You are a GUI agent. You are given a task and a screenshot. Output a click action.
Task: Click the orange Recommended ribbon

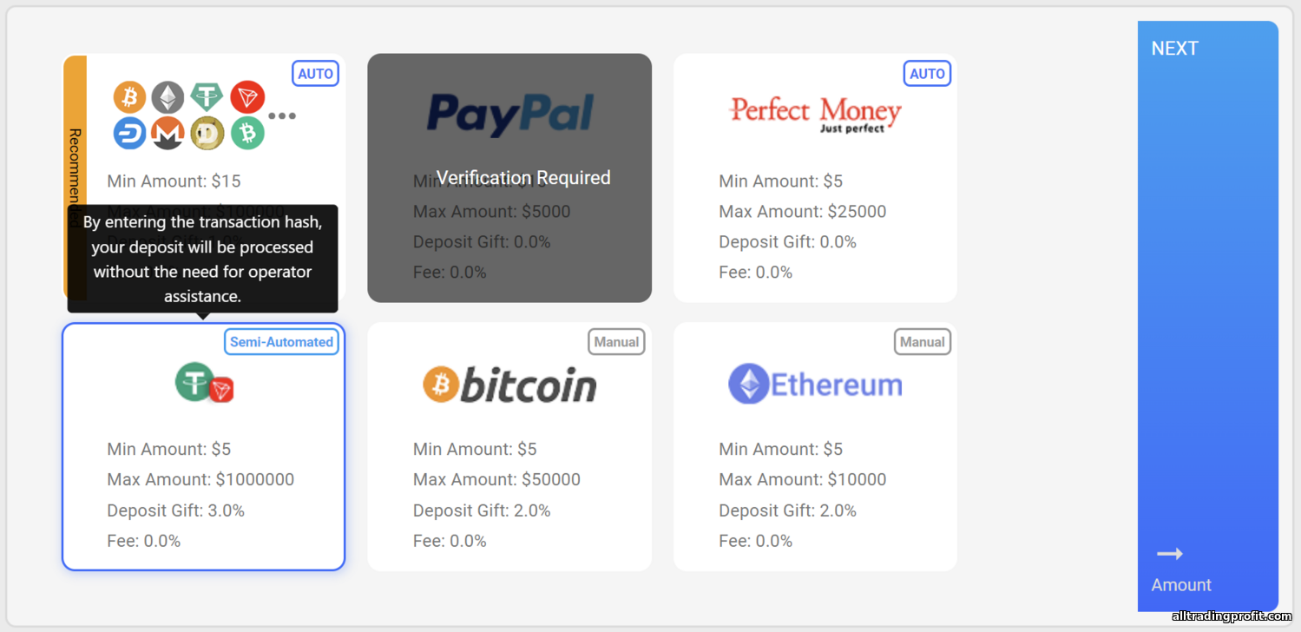point(75,178)
